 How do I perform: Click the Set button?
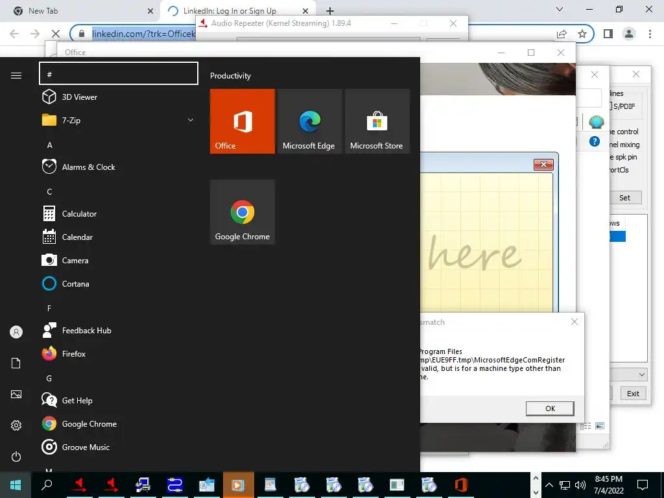[624, 198]
